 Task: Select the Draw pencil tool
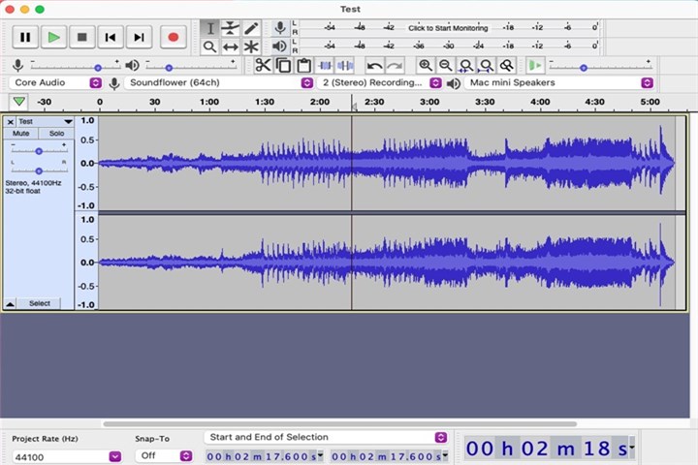[x=252, y=28]
